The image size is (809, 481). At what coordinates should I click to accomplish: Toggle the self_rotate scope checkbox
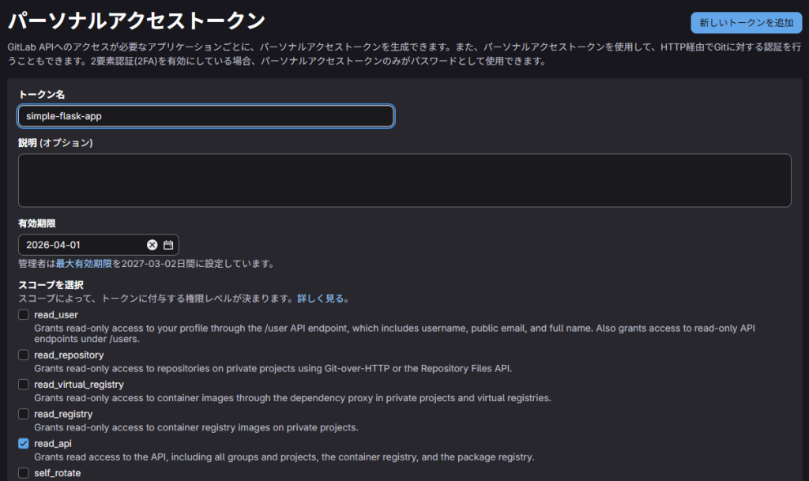[24, 473]
